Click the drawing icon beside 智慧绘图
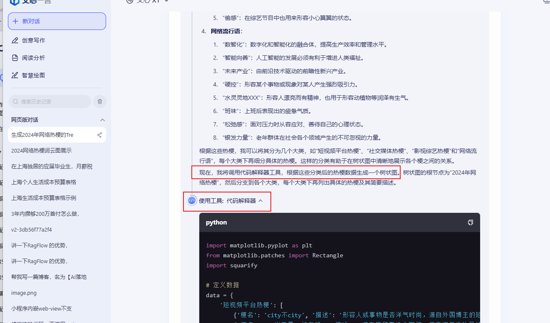The height and width of the screenshot is (323, 550). tap(15, 75)
